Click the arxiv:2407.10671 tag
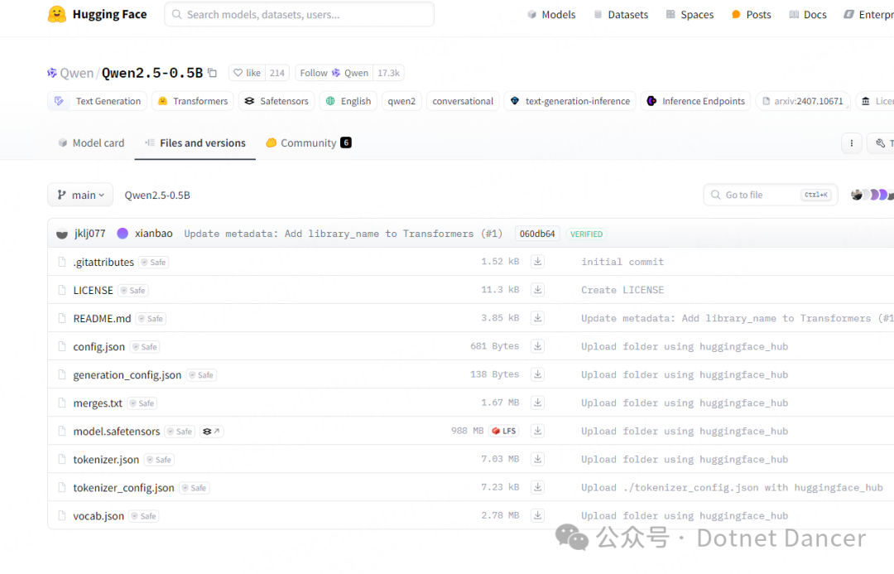Viewport: 894px width, 574px height. tap(803, 101)
